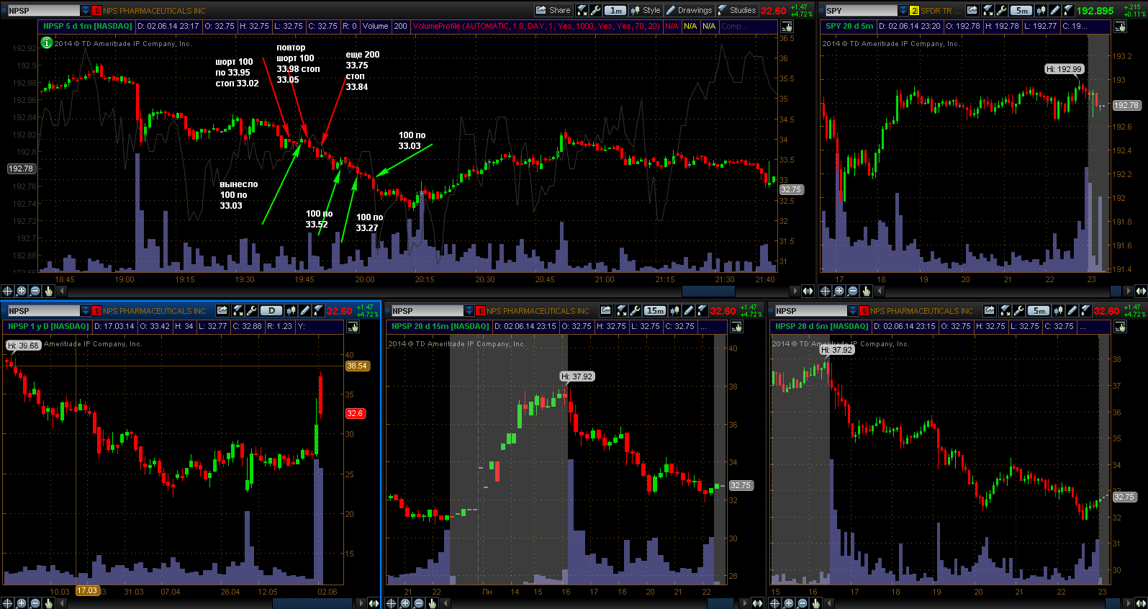Change 5m timeframe on SPY chart
1148x609 pixels.
(1021, 10)
